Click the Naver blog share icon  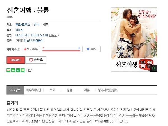(8, 70)
